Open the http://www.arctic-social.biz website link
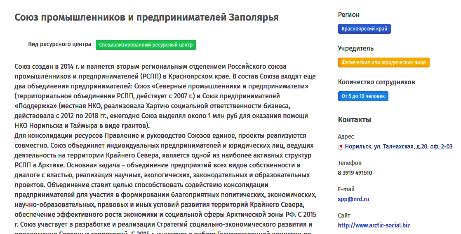The image size is (461, 234). pos(374,225)
